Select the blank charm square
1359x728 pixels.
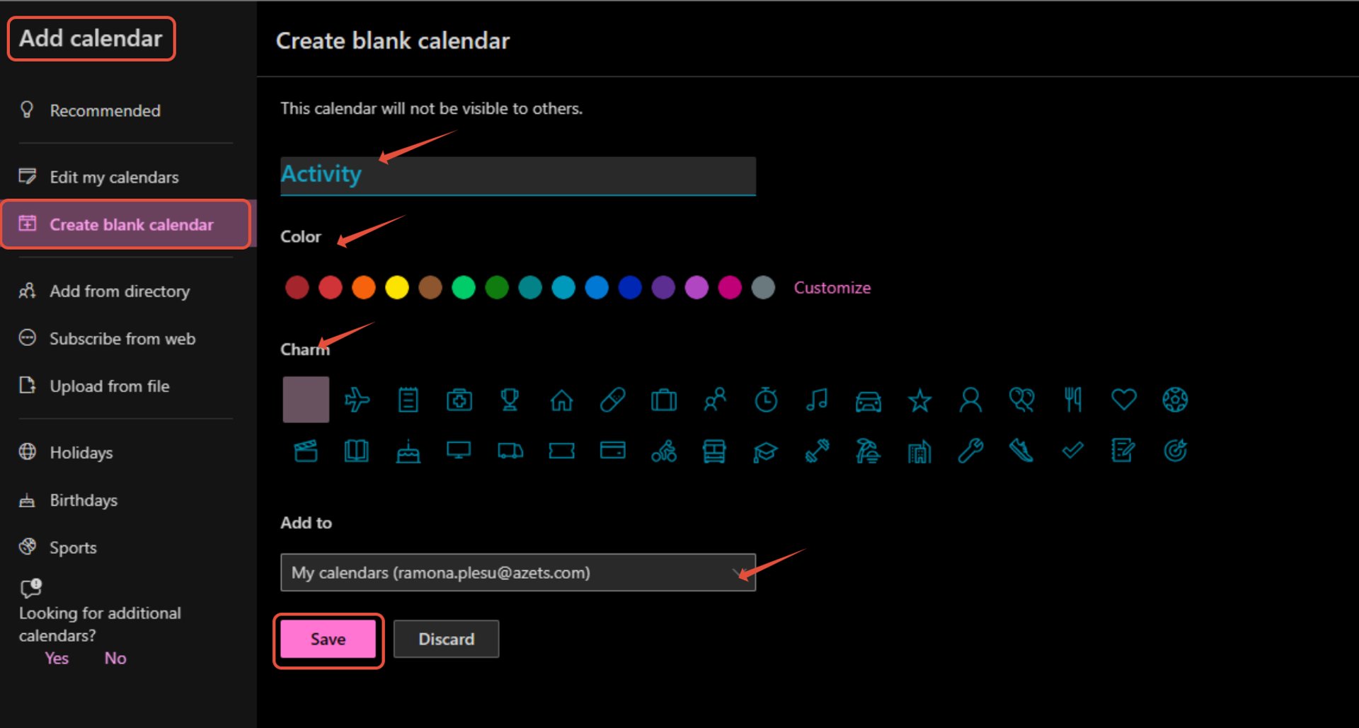click(x=306, y=400)
